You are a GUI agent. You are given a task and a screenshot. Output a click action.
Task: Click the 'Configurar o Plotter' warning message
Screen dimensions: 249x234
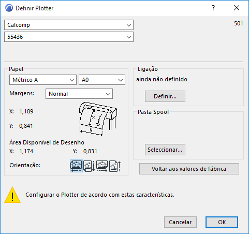pyautogui.click(x=100, y=195)
